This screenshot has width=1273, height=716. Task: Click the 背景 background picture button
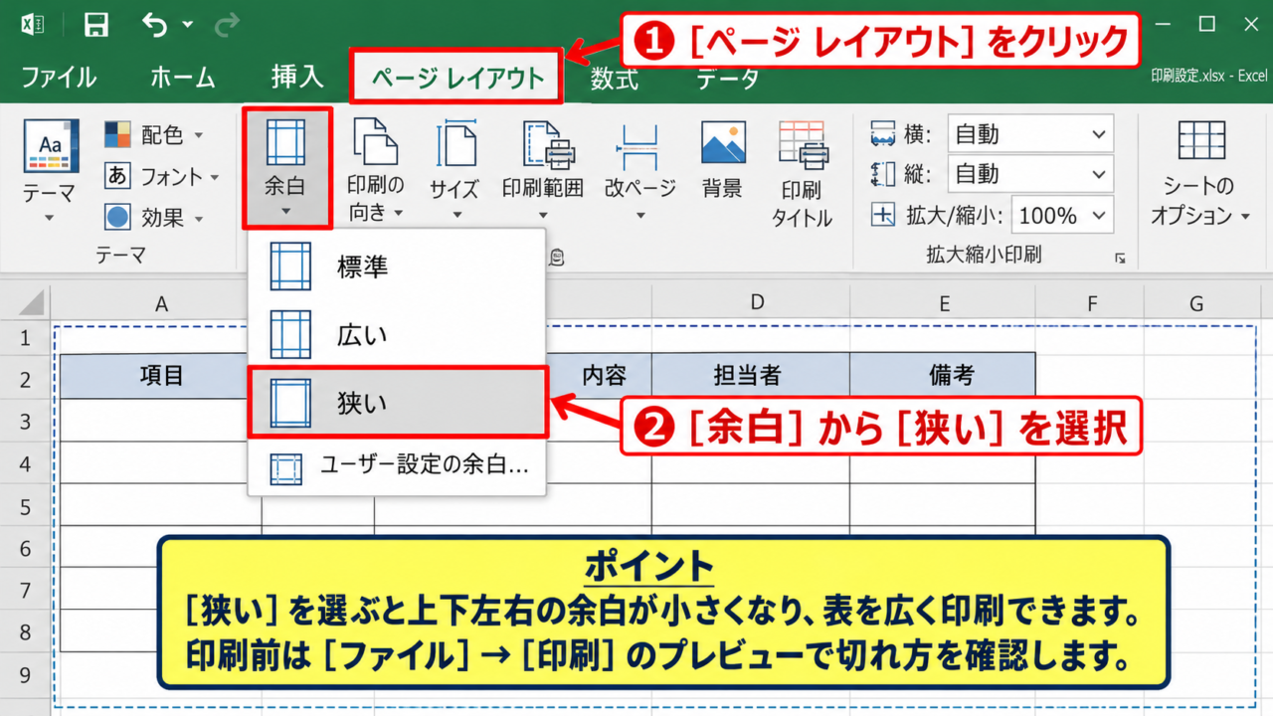723,161
